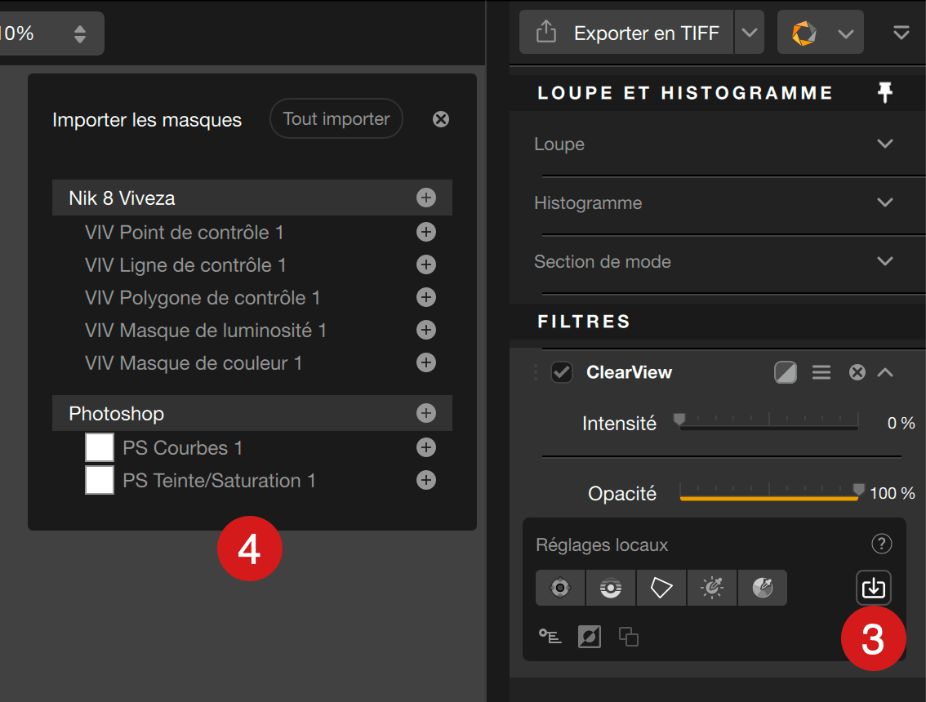Add all Photoshop masks
Screen dimensions: 926x702
click(425, 413)
